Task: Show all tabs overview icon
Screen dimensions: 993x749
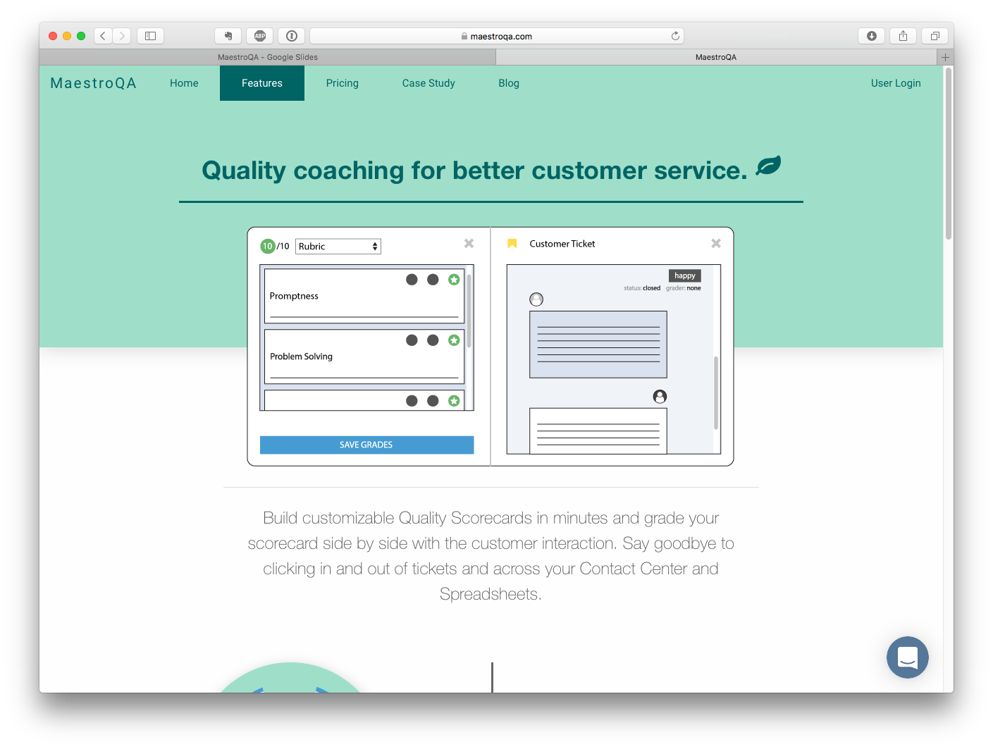Action: point(935,36)
